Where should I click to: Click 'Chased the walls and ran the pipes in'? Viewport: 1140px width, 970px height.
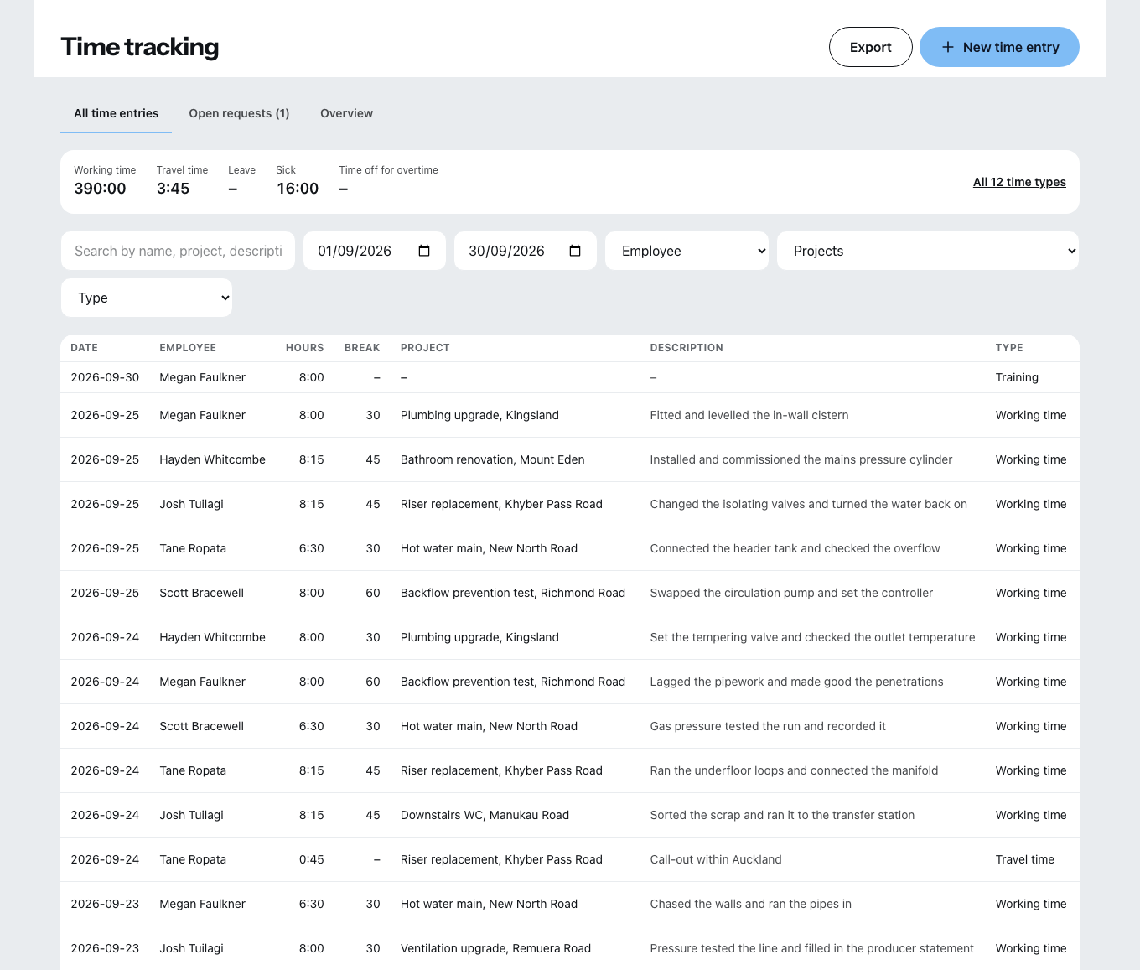(x=750, y=904)
